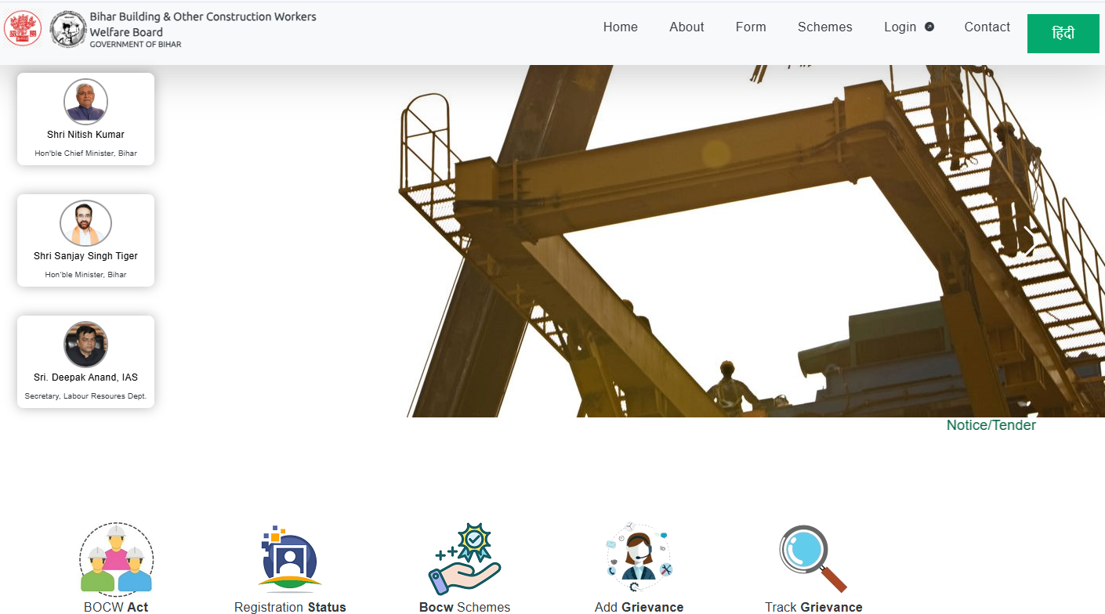Click the arrow icon beside Login
This screenshot has width=1105, height=614.
click(x=929, y=27)
